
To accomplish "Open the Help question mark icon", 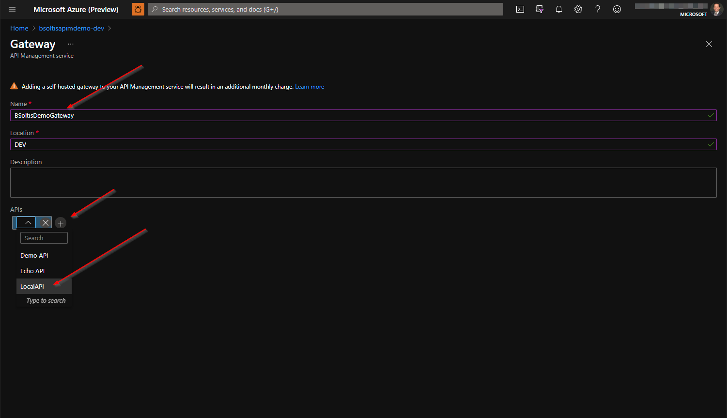I will (x=598, y=9).
